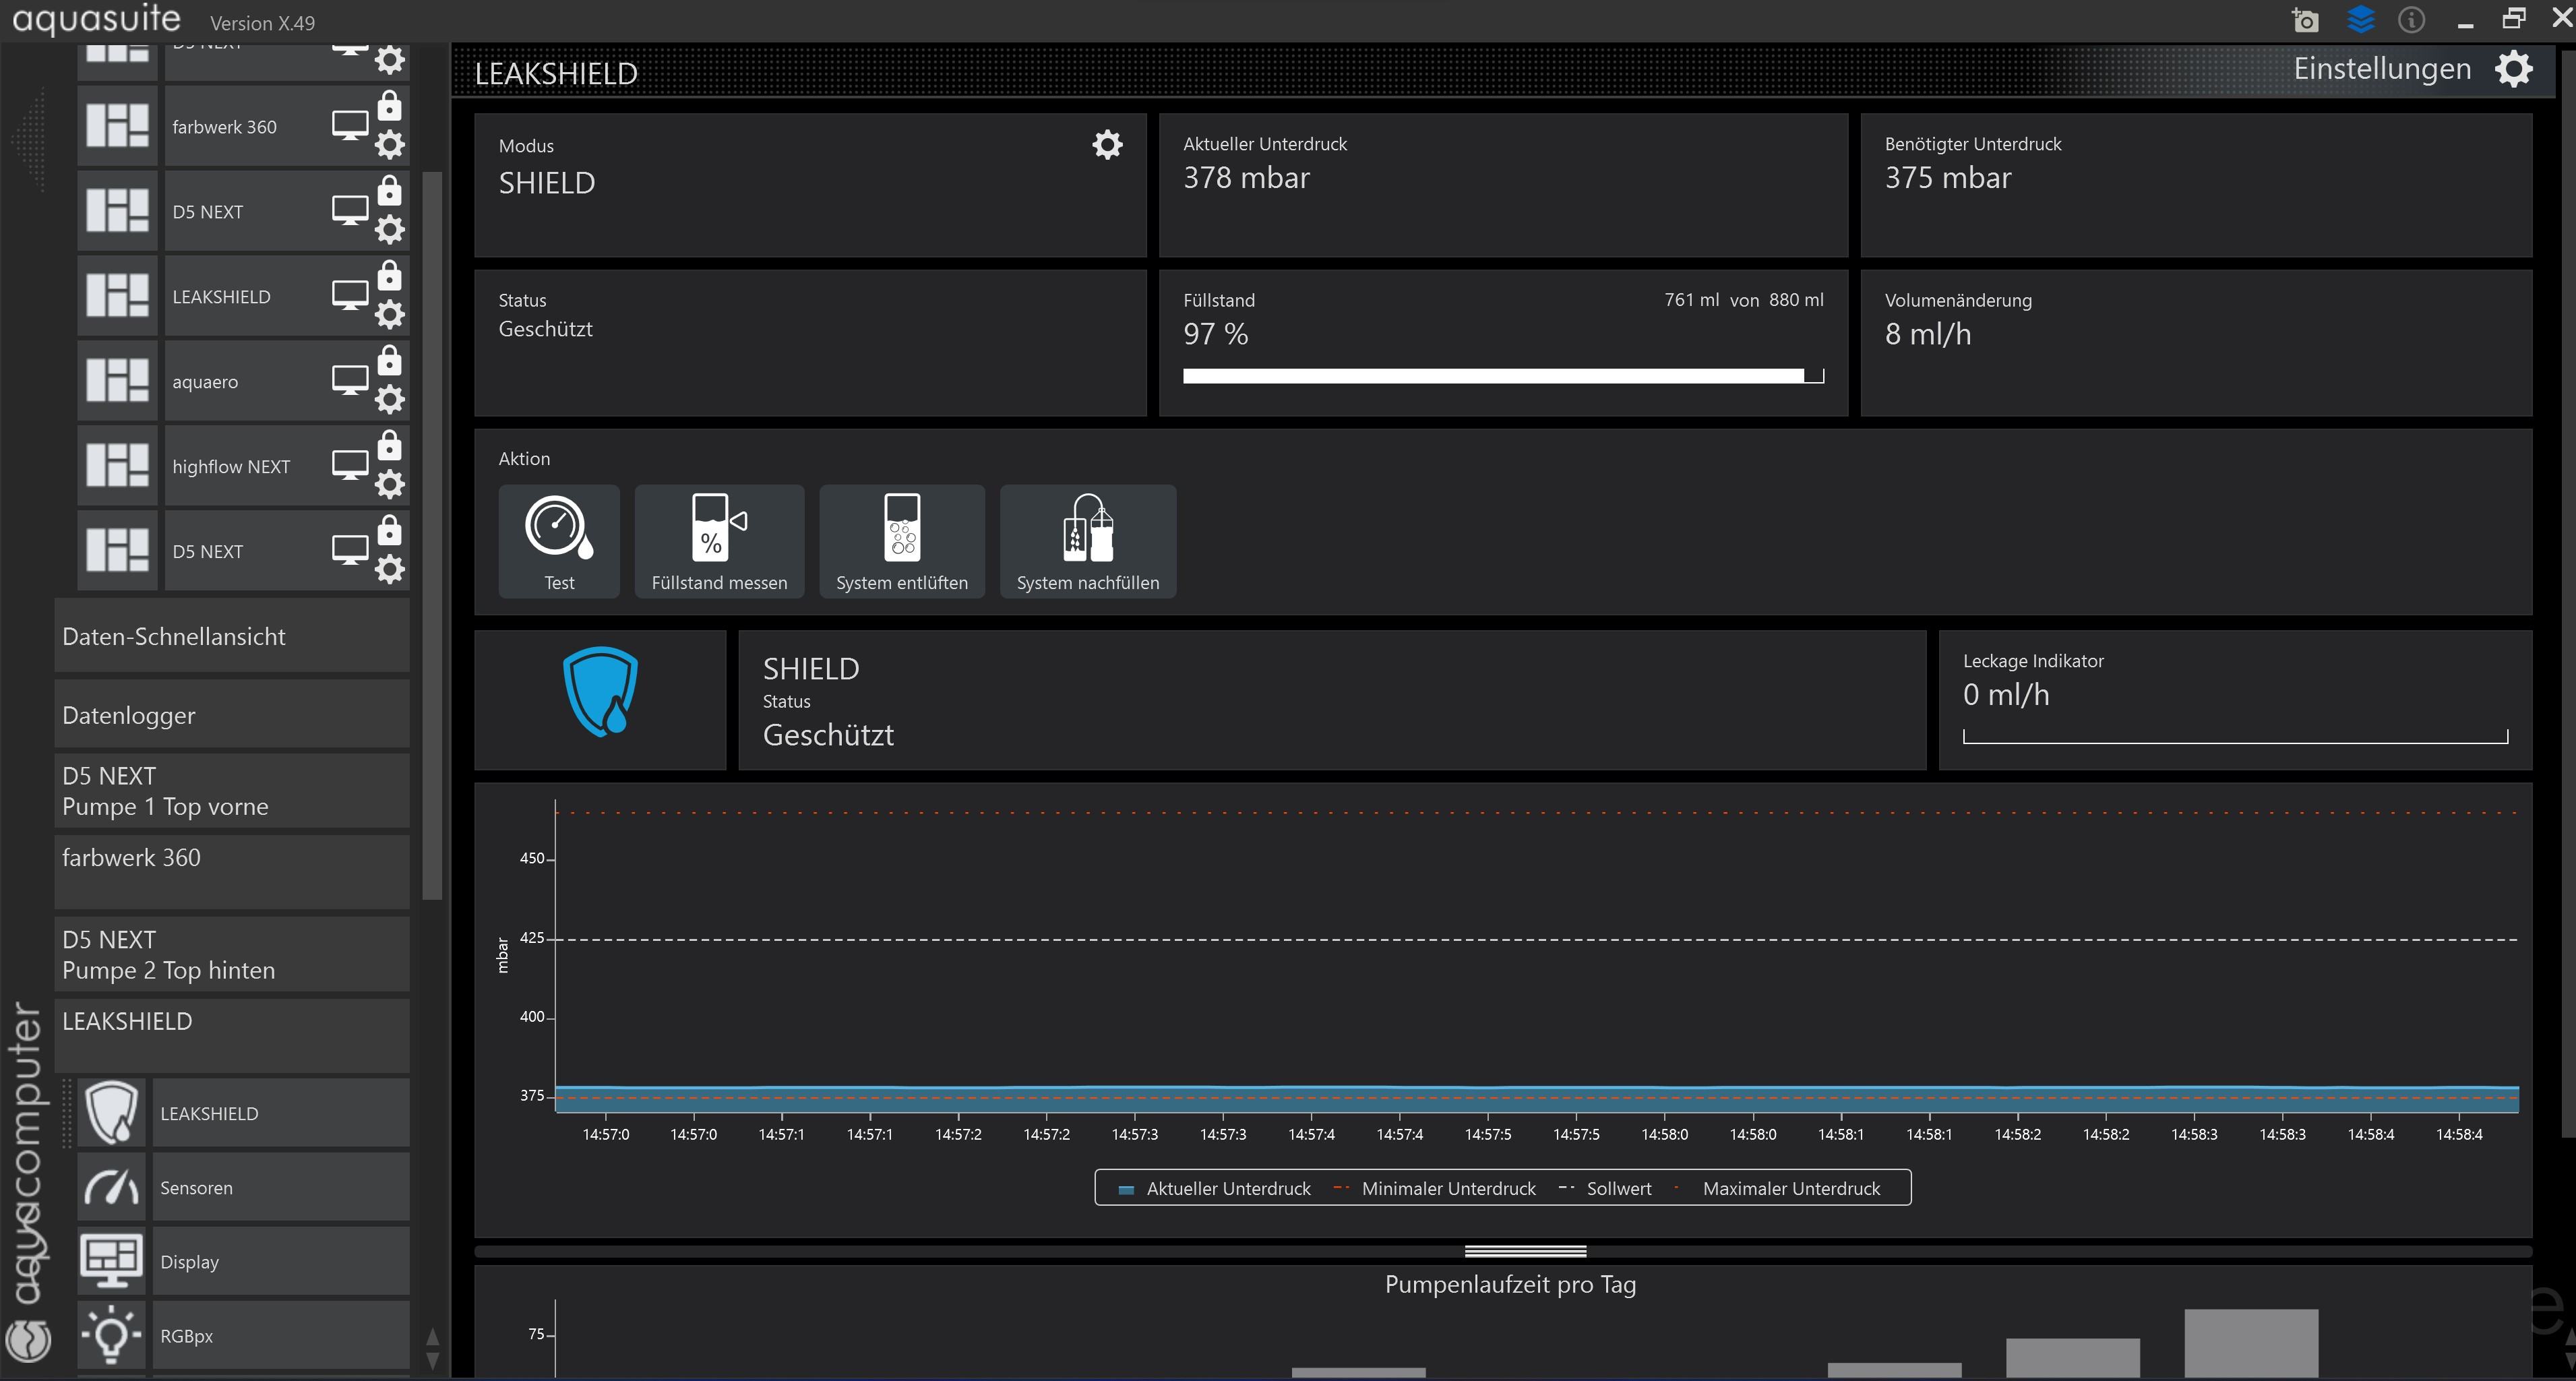This screenshot has width=2576, height=1381.
Task: Click sidebar scroll-up arrow near RGBpx
Action: [432, 1337]
